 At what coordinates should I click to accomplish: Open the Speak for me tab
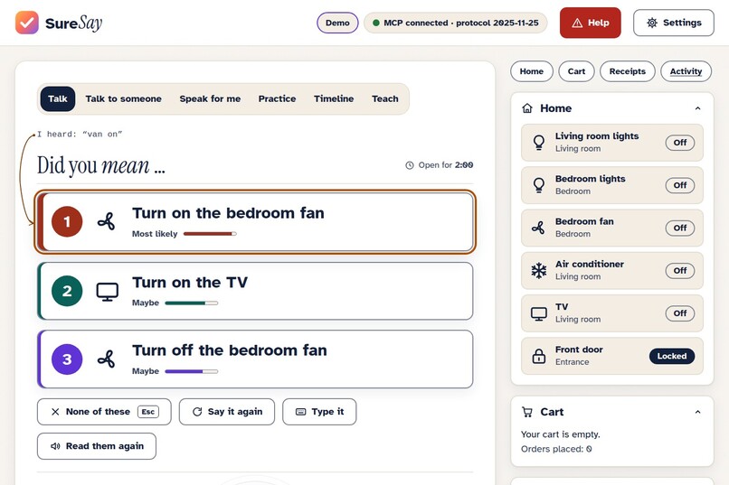210,98
